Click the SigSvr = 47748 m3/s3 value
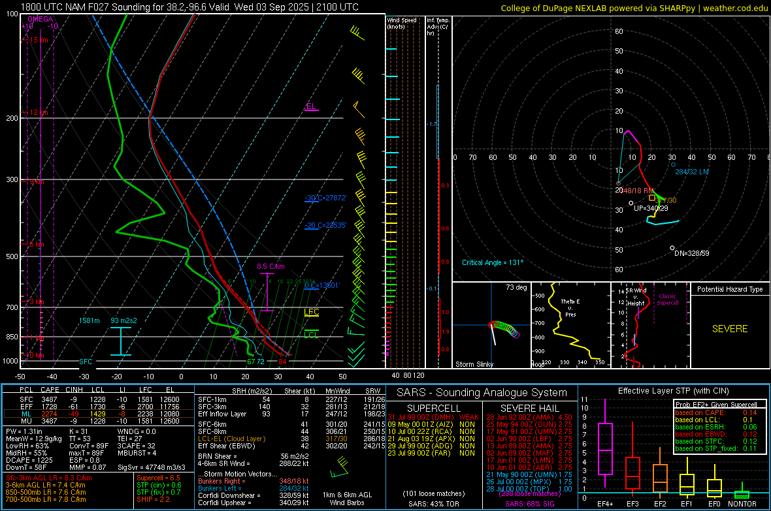The height and width of the screenshot is (511, 771). [x=152, y=467]
